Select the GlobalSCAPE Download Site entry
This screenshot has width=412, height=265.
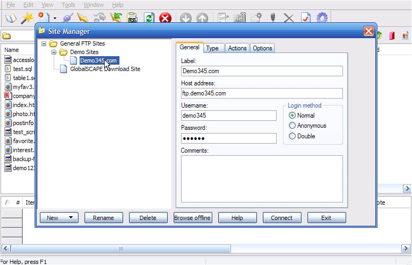tap(105, 69)
